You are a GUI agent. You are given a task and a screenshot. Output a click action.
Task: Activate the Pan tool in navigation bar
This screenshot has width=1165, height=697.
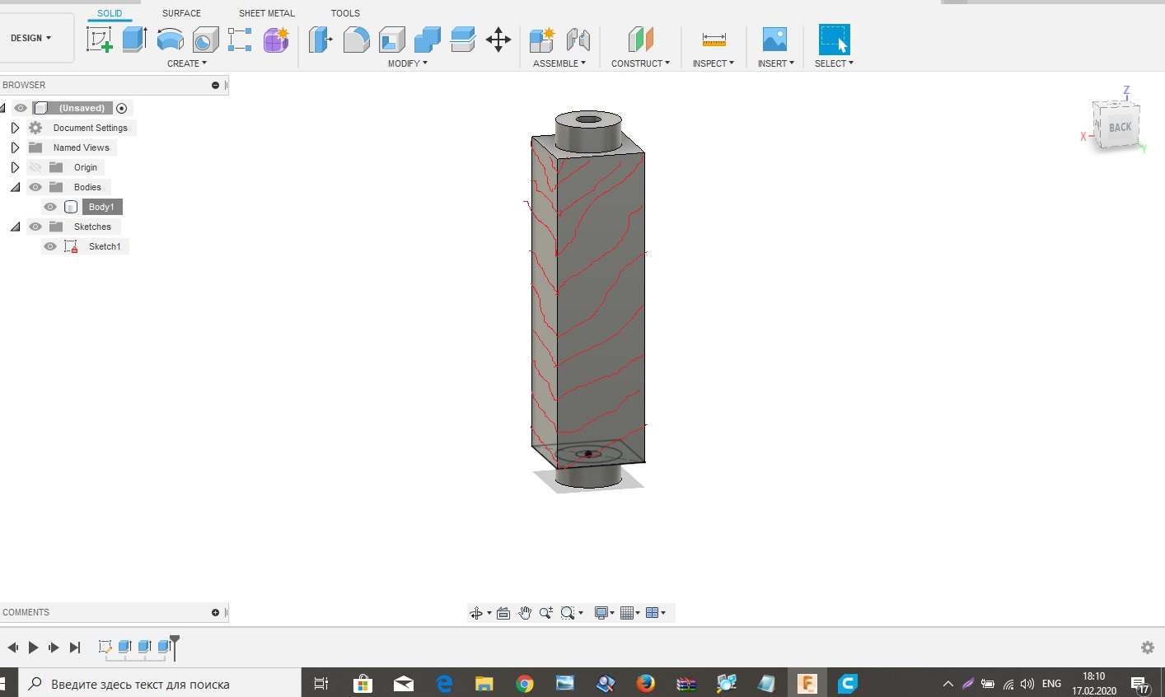tap(525, 612)
